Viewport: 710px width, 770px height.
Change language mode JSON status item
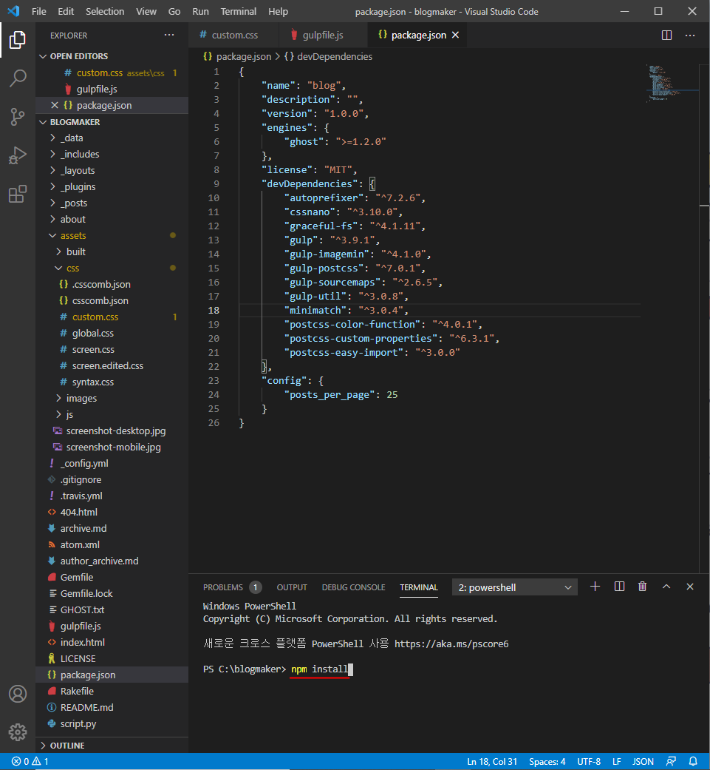(643, 761)
